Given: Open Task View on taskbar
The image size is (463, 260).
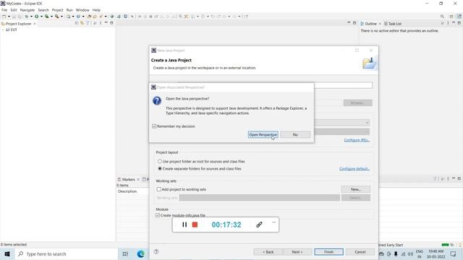Looking at the screenshot, I should point(125,253).
